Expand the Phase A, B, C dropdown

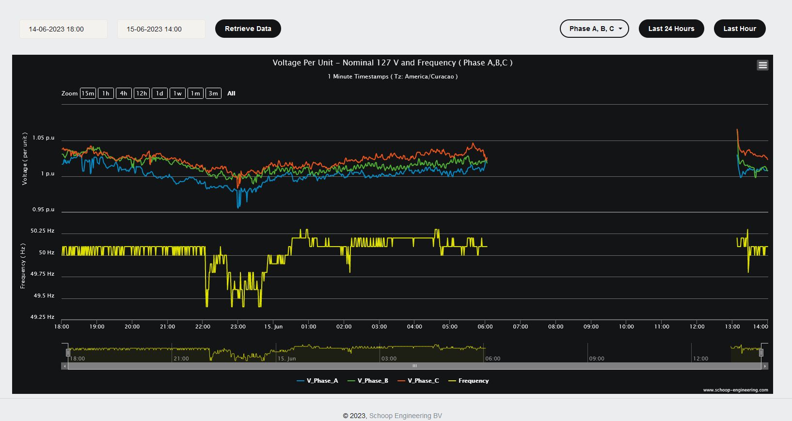(x=594, y=29)
